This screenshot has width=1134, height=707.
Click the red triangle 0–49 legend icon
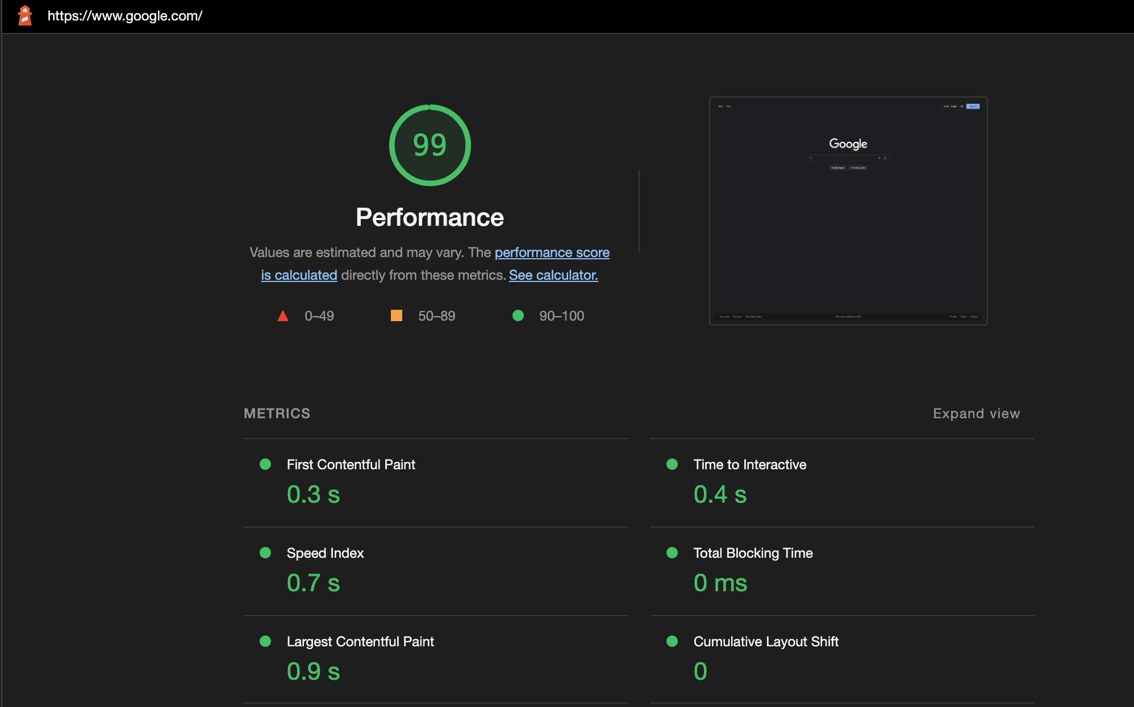pyautogui.click(x=283, y=316)
